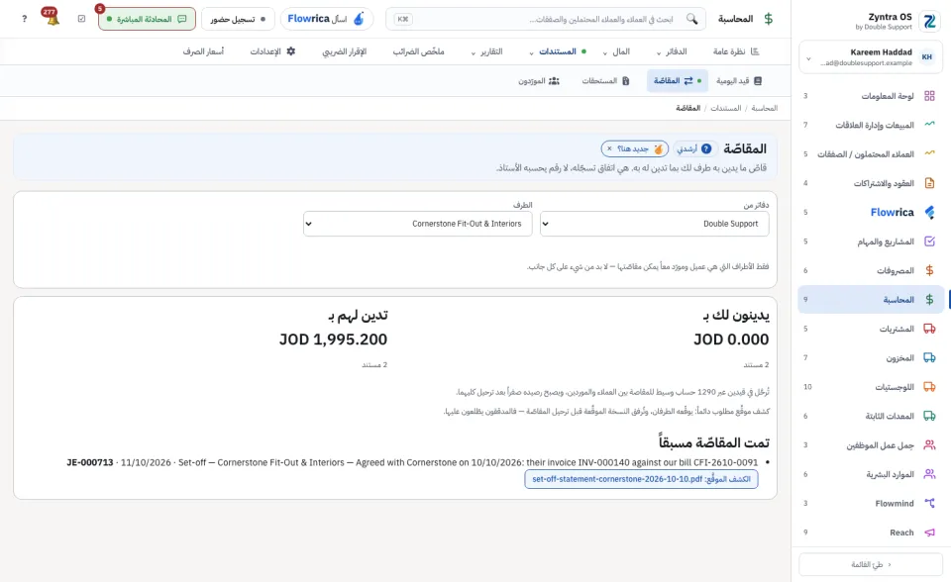The width and height of the screenshot is (951, 582).
Task: Collapse the sidebar with طيّ القائمة
Action: tap(871, 564)
